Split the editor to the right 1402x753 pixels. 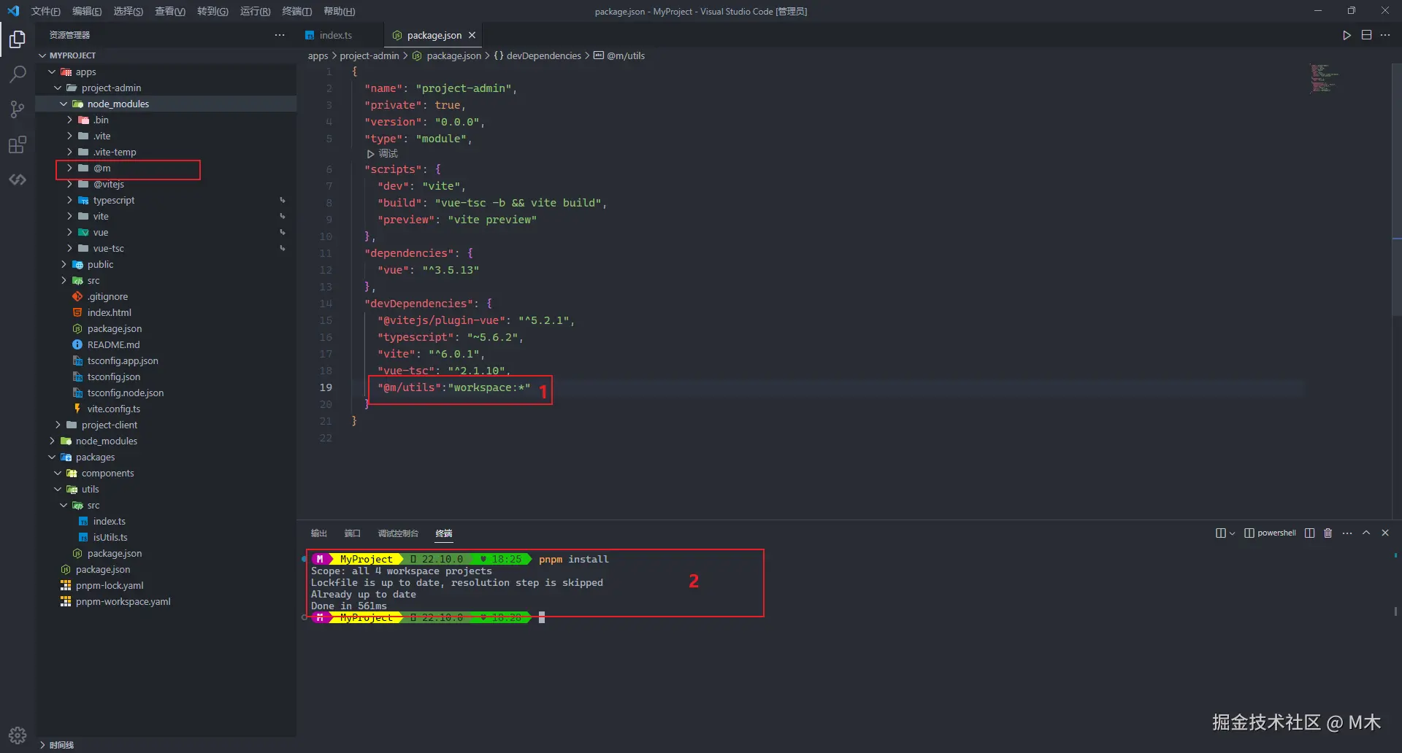pos(1366,35)
